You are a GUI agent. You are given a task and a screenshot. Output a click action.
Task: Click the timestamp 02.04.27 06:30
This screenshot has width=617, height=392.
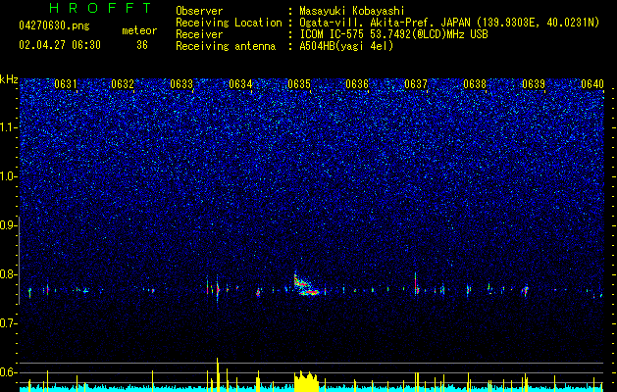(60, 45)
